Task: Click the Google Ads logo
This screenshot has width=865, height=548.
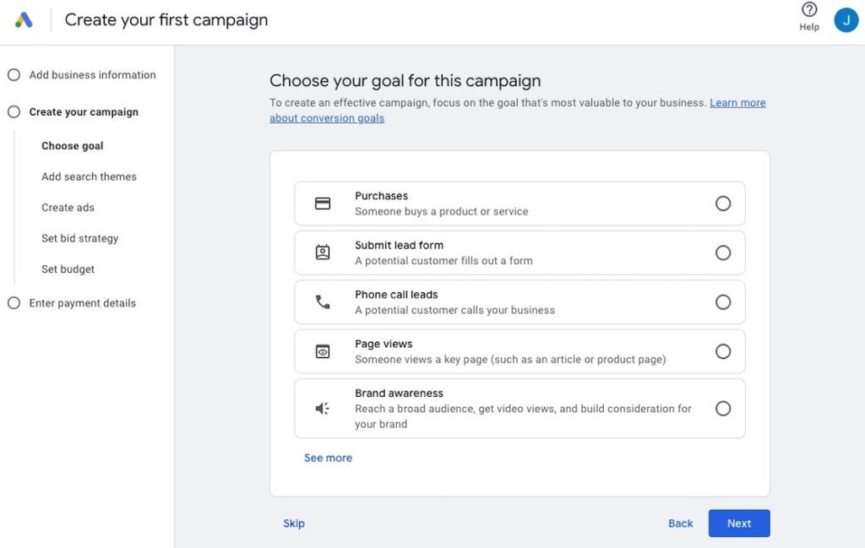Action: click(24, 20)
